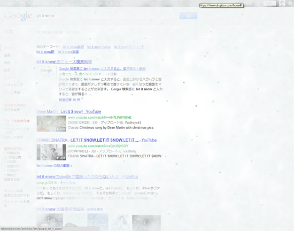Open the 'Let it' text image result thumbnail

point(50,222)
